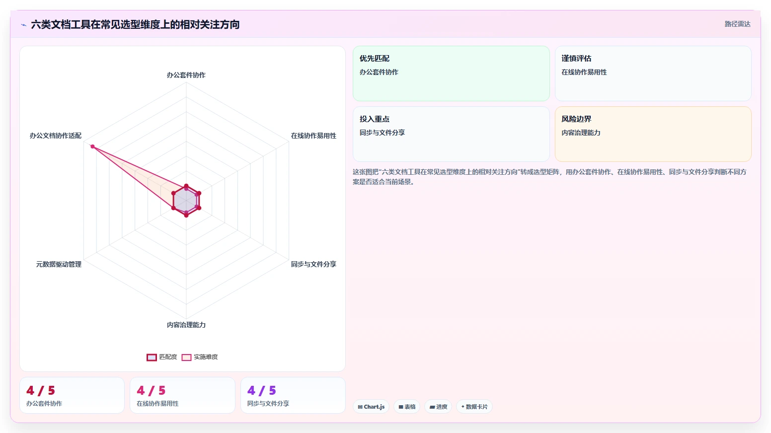Screen dimensions: 771x433
Task: Open the 优先匹配 card
Action: [x=451, y=73]
